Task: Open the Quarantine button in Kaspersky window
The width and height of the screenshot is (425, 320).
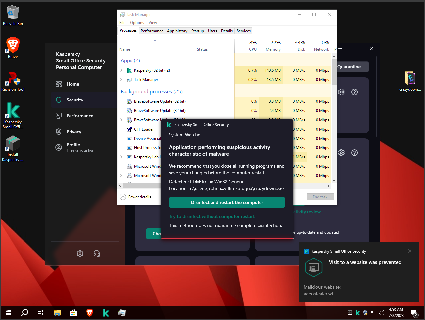Action: click(x=353, y=67)
